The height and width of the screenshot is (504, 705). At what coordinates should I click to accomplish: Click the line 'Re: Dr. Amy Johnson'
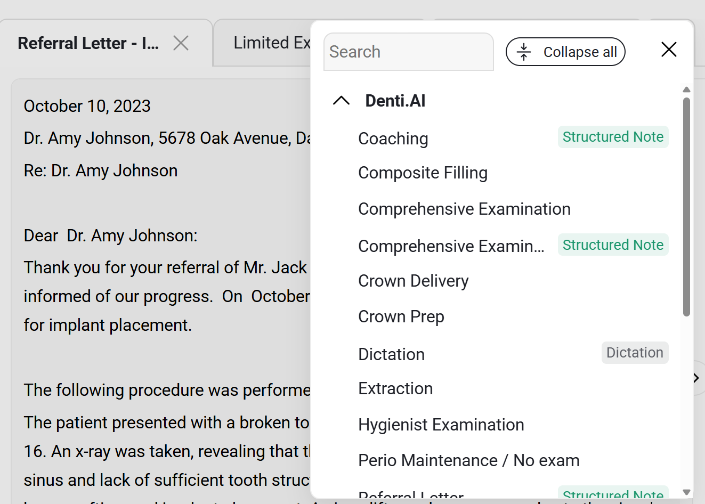tap(101, 170)
